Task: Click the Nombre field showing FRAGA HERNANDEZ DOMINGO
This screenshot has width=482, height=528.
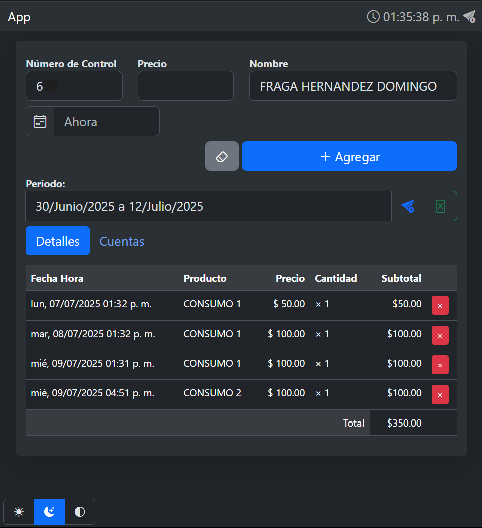Action: click(x=352, y=86)
